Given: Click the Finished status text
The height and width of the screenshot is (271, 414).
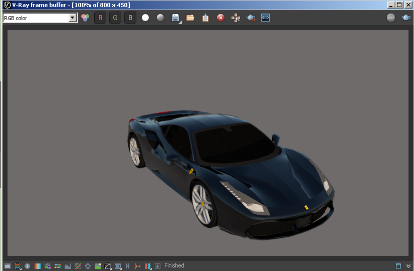Looking at the screenshot, I should click(174, 265).
